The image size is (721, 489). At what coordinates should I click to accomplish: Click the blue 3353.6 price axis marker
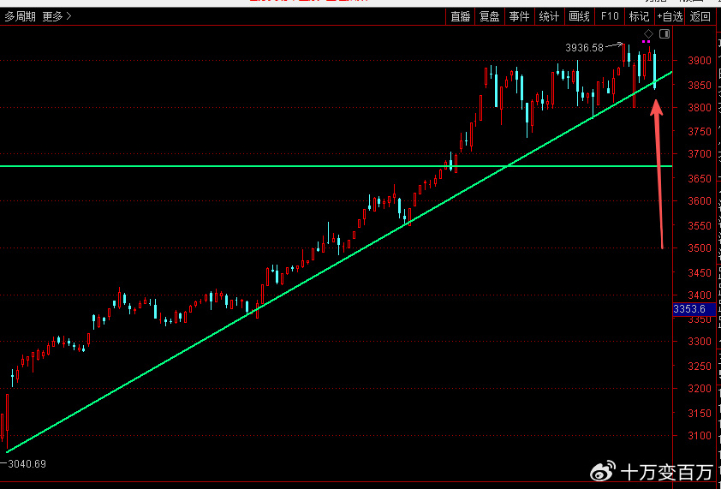(690, 309)
